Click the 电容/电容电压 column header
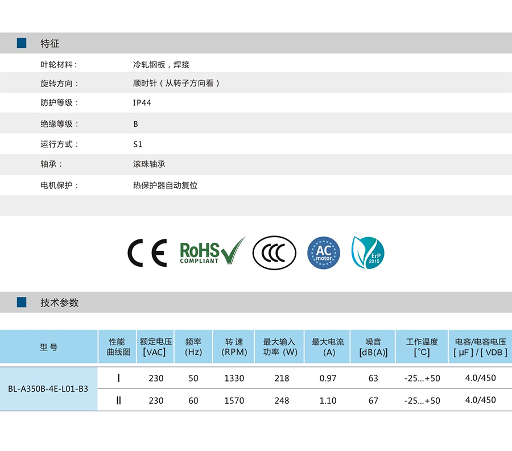This screenshot has height=451, width=512. coord(480,347)
